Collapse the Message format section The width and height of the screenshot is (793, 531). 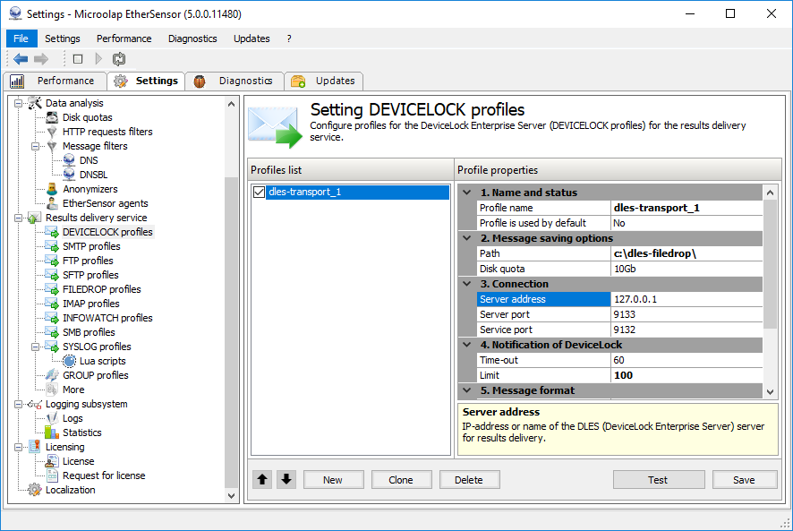coord(467,390)
